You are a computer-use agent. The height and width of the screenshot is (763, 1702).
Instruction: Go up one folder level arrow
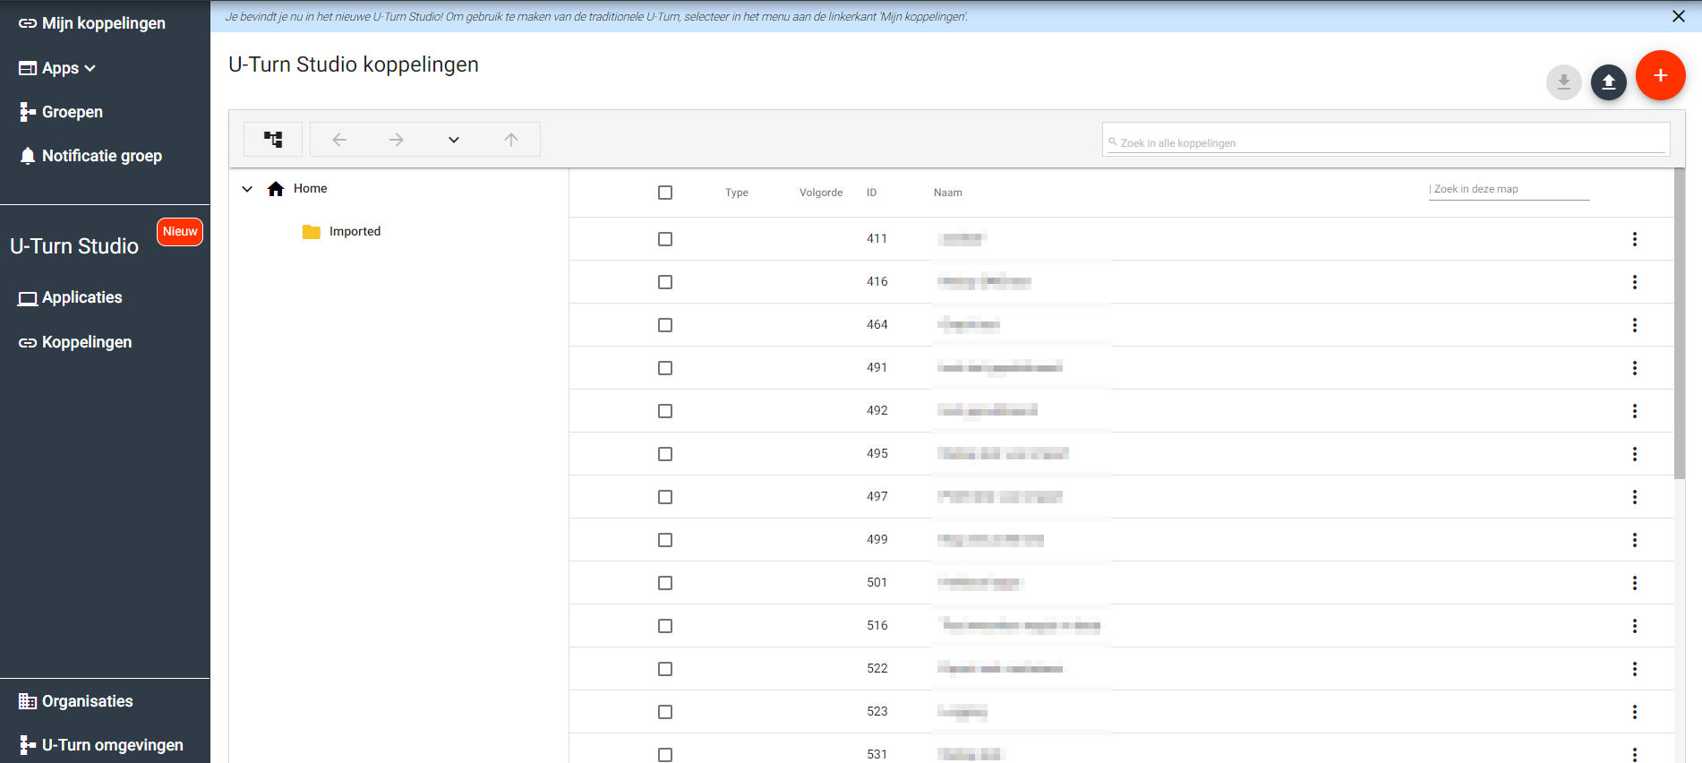511,140
